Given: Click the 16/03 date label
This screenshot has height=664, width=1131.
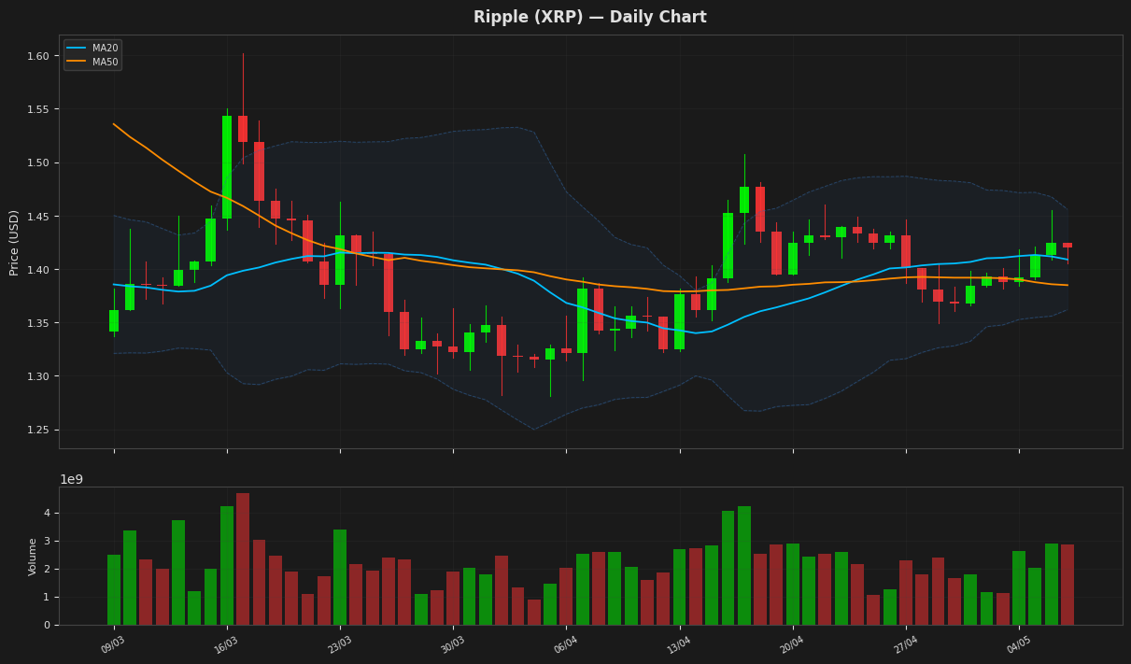Looking at the screenshot, I should (226, 644).
